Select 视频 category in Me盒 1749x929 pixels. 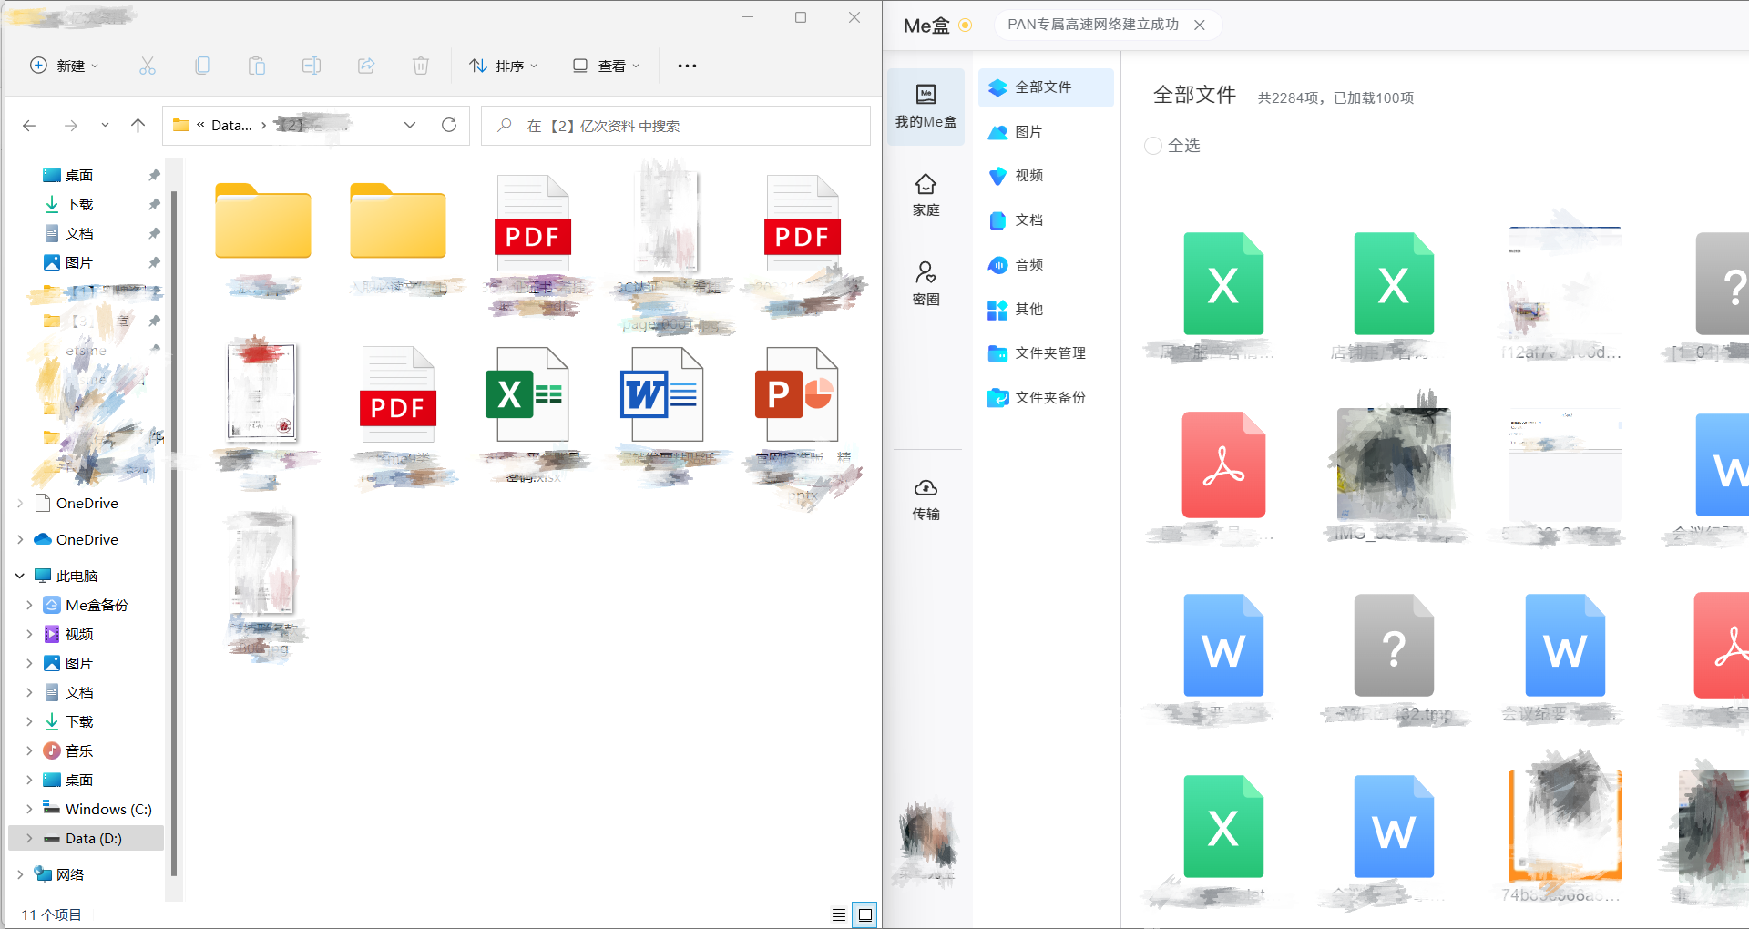(1046, 176)
